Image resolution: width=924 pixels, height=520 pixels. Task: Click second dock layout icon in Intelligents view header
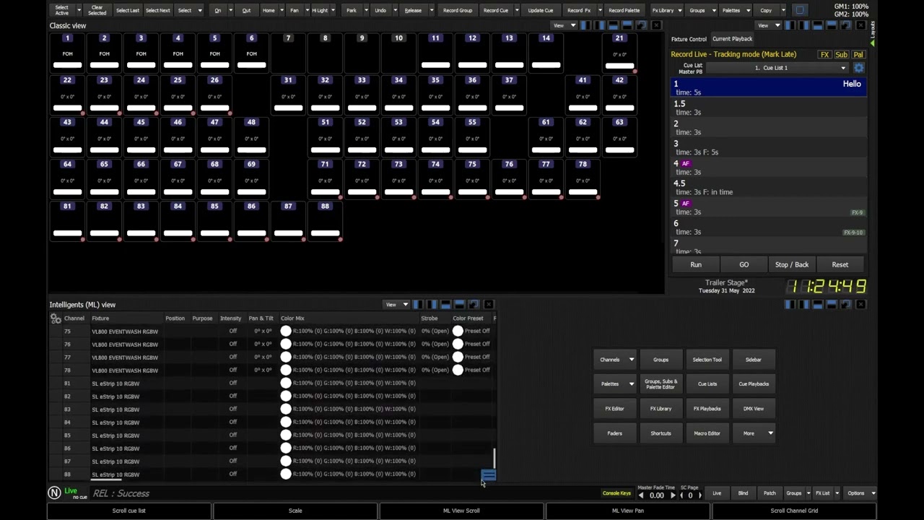click(x=432, y=305)
